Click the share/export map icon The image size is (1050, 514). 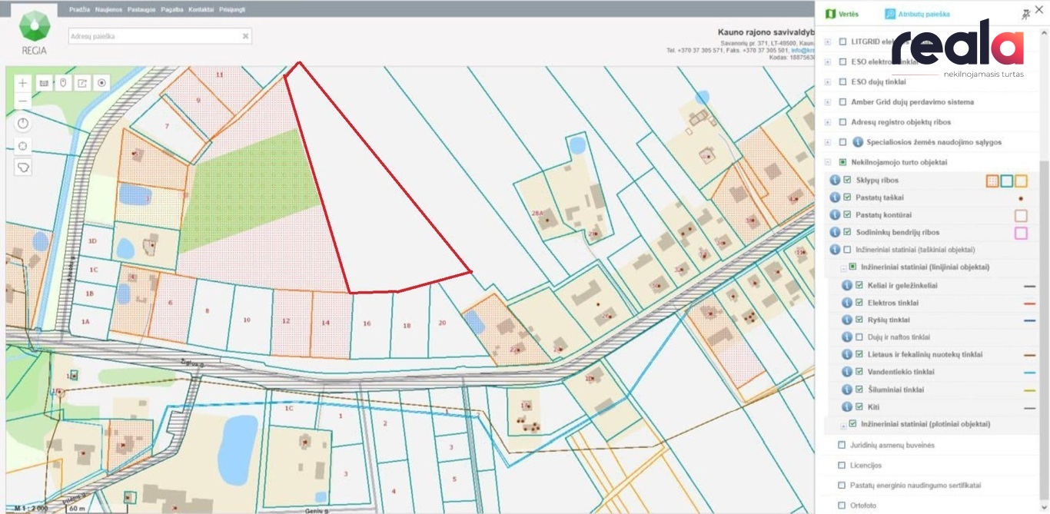pos(82,83)
